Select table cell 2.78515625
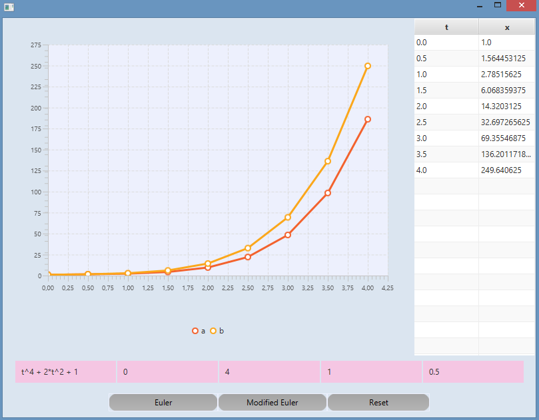The image size is (539, 420). [507, 74]
